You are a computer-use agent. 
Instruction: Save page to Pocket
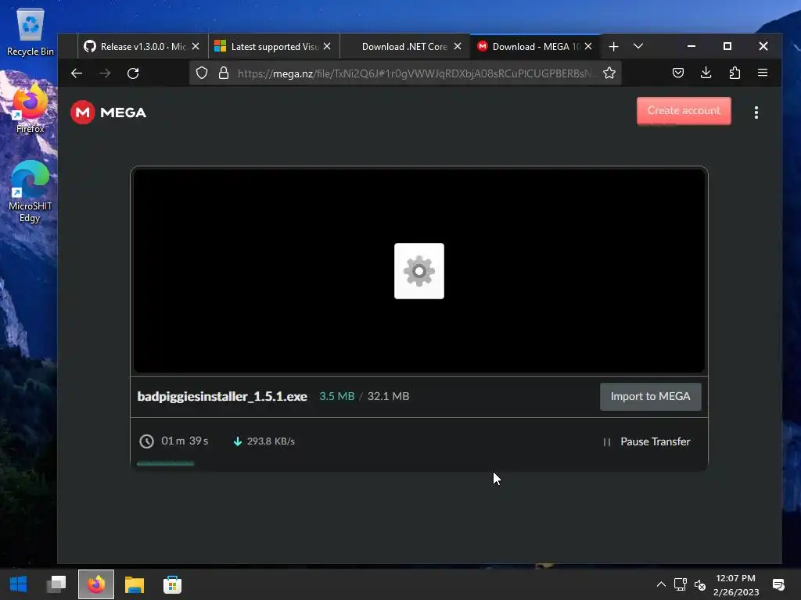[678, 73]
